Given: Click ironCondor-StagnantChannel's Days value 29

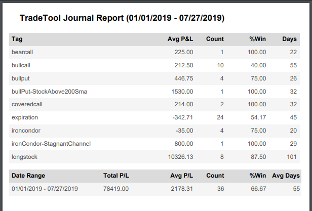Looking at the screenshot, I should [293, 144].
